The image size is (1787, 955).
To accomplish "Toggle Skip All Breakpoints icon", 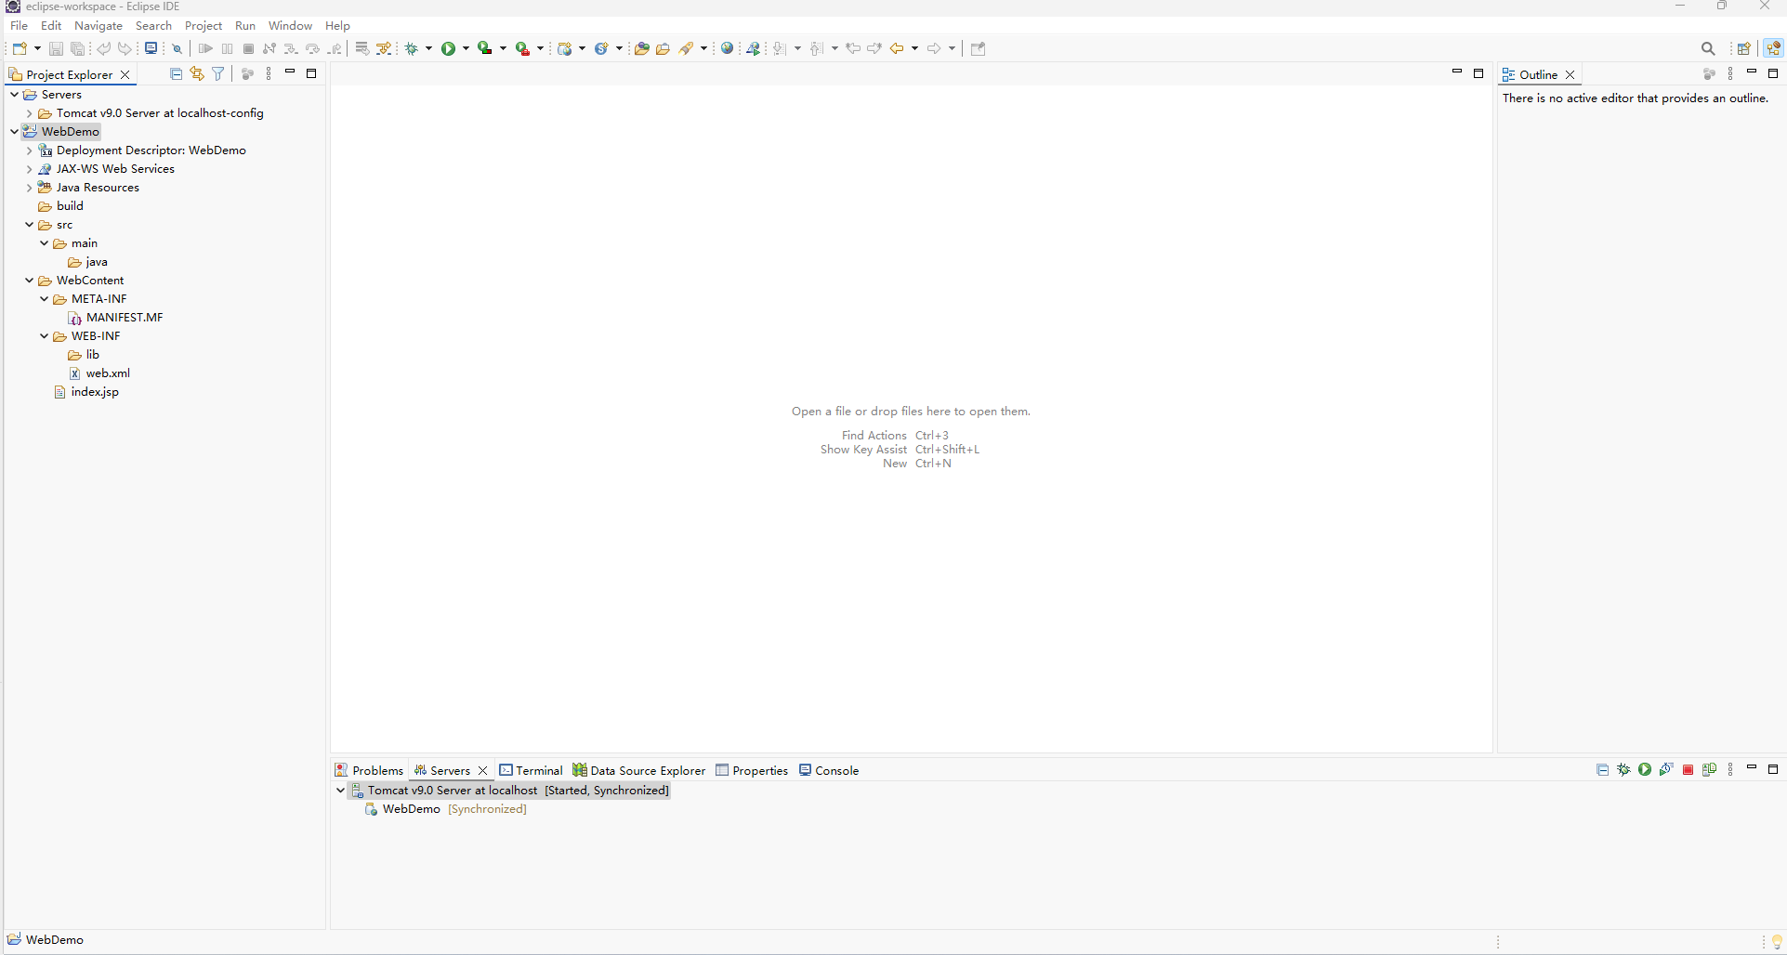I will [177, 48].
